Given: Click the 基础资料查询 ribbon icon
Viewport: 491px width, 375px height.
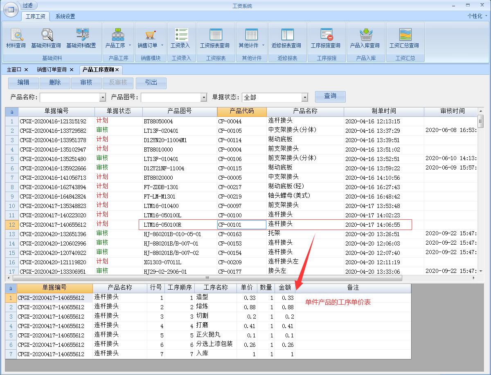Looking at the screenshot, I should click(46, 35).
